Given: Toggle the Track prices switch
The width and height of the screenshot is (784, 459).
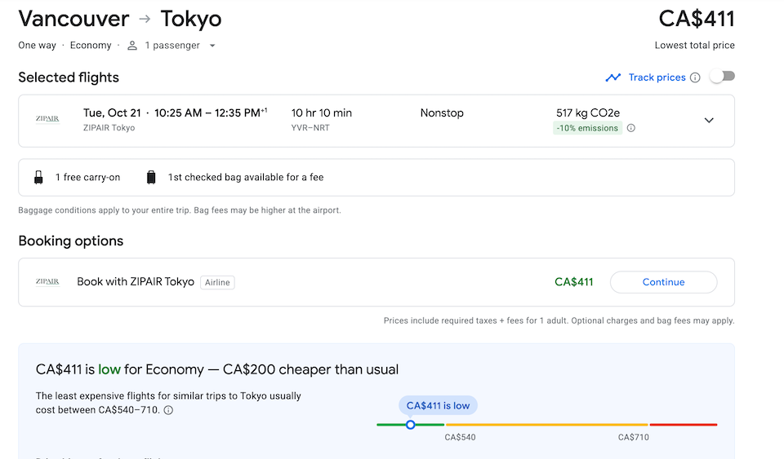Looking at the screenshot, I should (x=722, y=77).
